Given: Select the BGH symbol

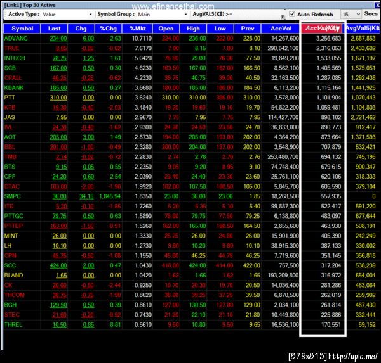Looking at the screenshot, I should click(10, 305).
